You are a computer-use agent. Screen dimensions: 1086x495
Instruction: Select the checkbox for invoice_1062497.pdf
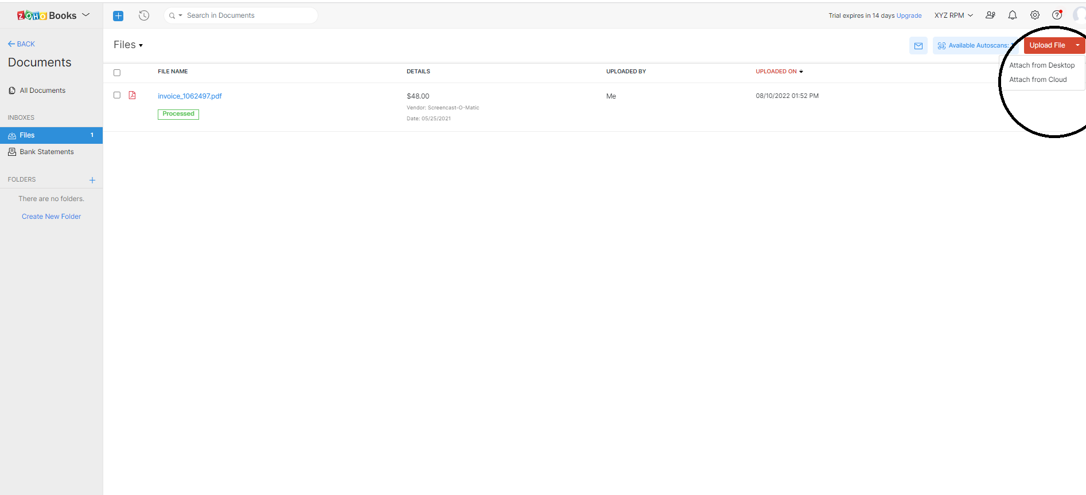117,95
